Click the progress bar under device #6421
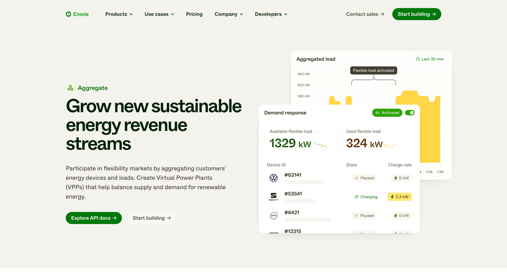Viewport: 507px width, 273px height. (307, 220)
